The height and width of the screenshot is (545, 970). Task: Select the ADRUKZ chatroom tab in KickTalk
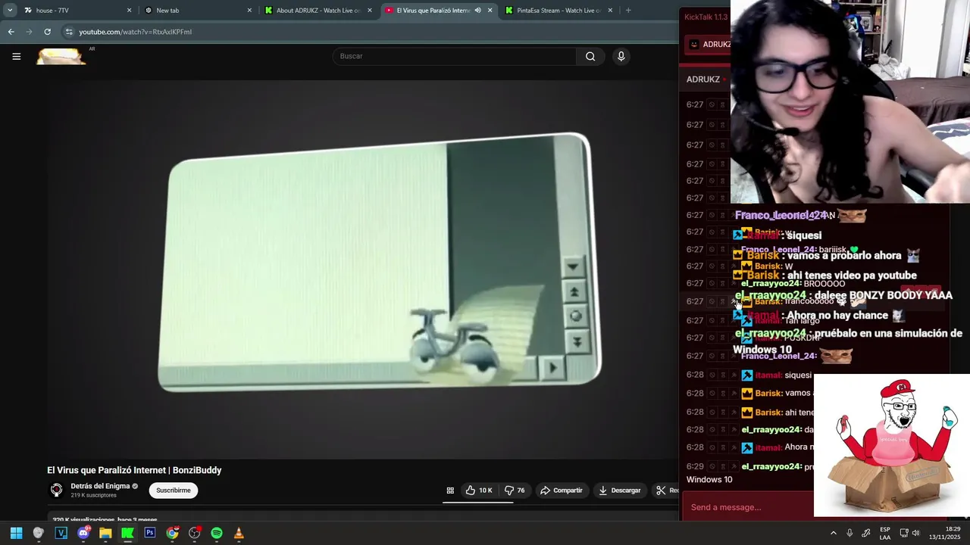pos(709,44)
